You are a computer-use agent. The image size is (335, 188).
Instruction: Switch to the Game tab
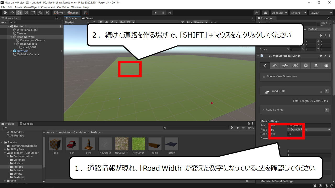(88, 18)
